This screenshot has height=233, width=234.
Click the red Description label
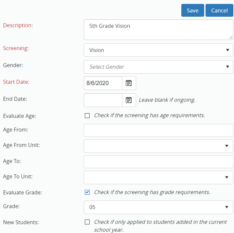18,25
